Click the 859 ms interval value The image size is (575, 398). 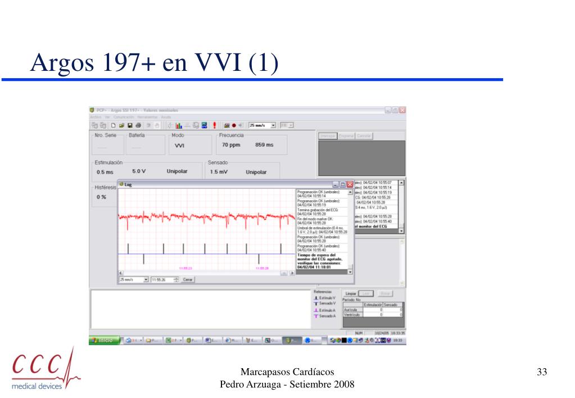coord(264,145)
